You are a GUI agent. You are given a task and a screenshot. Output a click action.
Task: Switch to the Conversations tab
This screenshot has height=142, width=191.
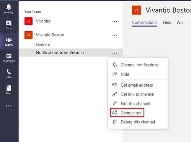point(145,23)
